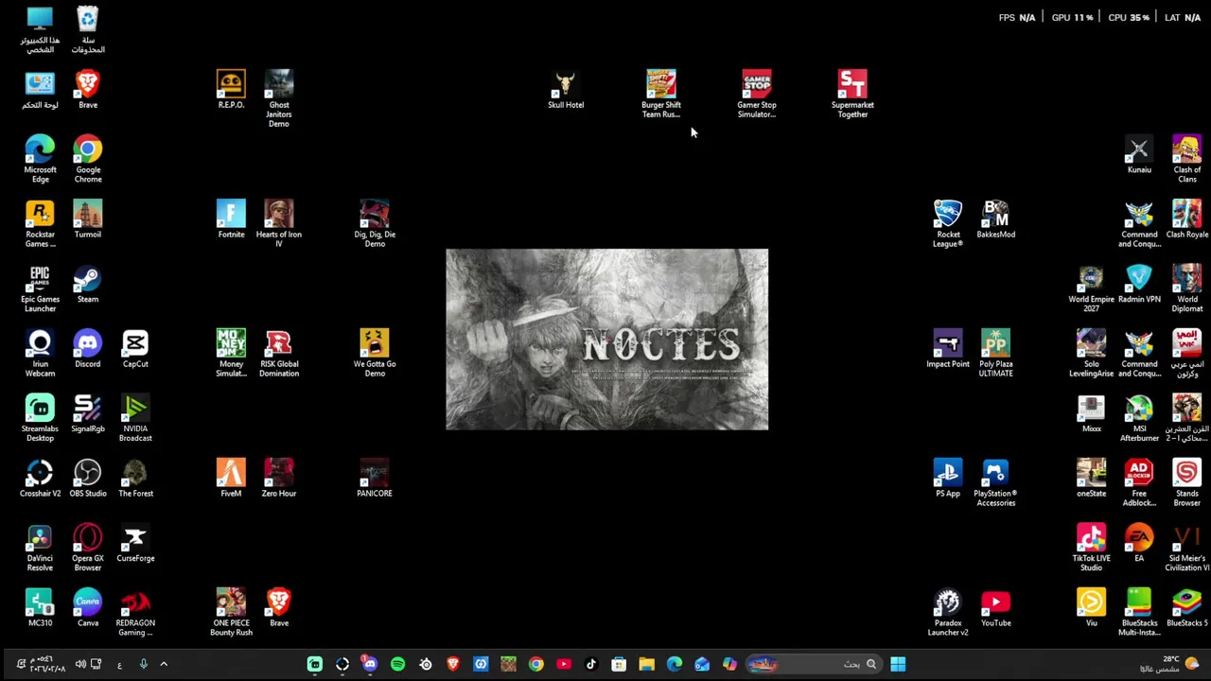Open Minecraft icon in taskbar
1211x681 pixels.
[508, 664]
